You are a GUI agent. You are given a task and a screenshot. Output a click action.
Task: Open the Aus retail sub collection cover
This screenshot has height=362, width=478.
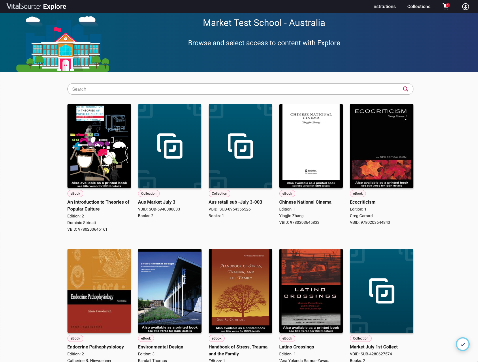(x=240, y=146)
